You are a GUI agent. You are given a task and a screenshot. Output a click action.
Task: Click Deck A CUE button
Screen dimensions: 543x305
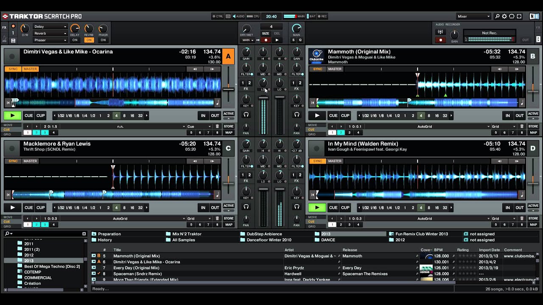click(28, 116)
